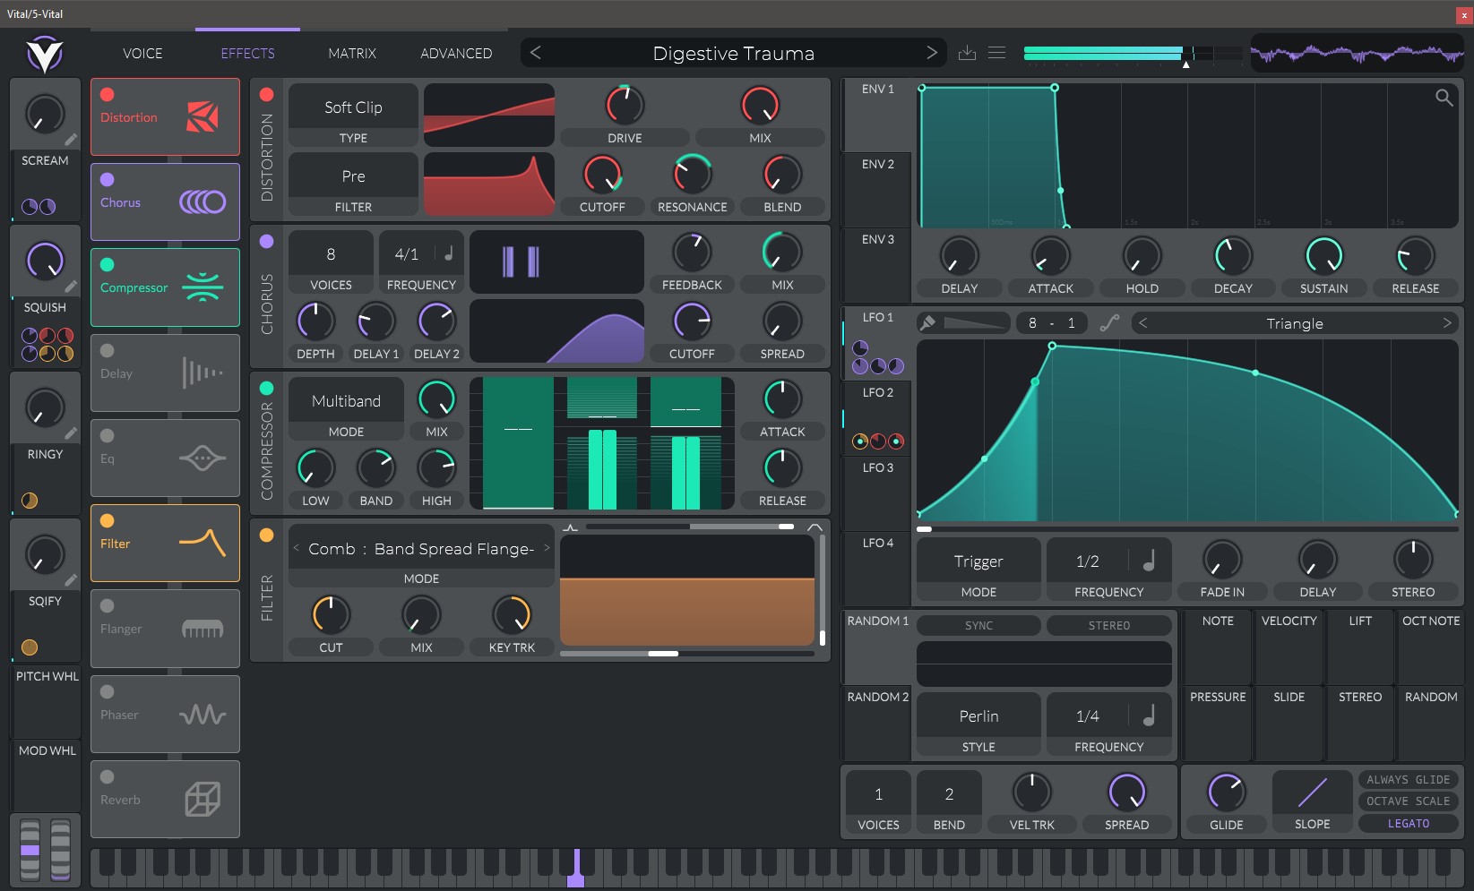Click the Filter curve icon
This screenshot has width=1474, height=891.
tap(203, 543)
